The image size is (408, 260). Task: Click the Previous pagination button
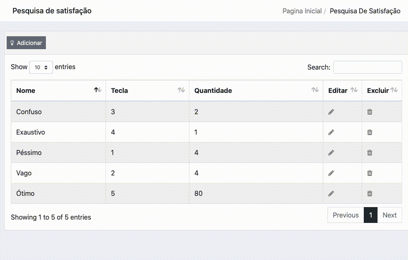click(345, 215)
